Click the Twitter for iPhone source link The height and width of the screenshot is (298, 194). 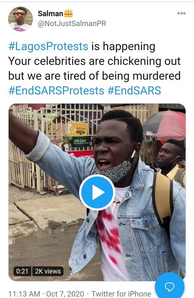pos(122,293)
